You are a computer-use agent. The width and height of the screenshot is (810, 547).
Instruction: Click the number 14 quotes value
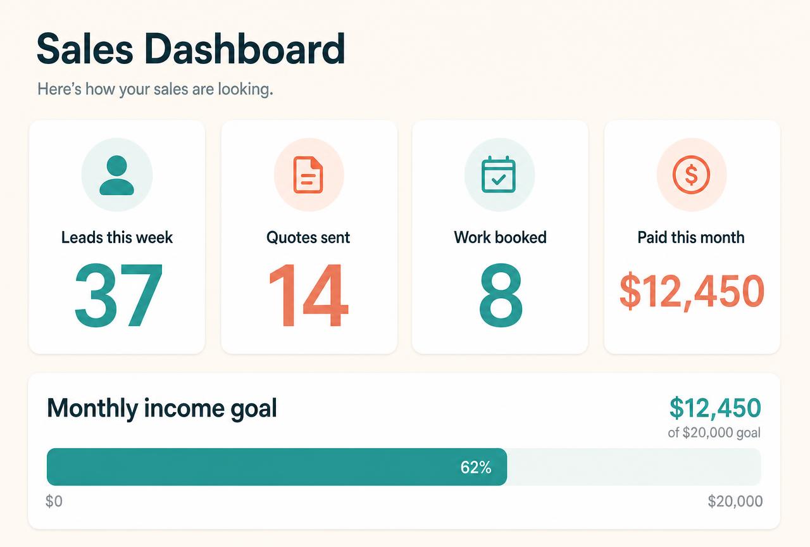click(x=308, y=294)
